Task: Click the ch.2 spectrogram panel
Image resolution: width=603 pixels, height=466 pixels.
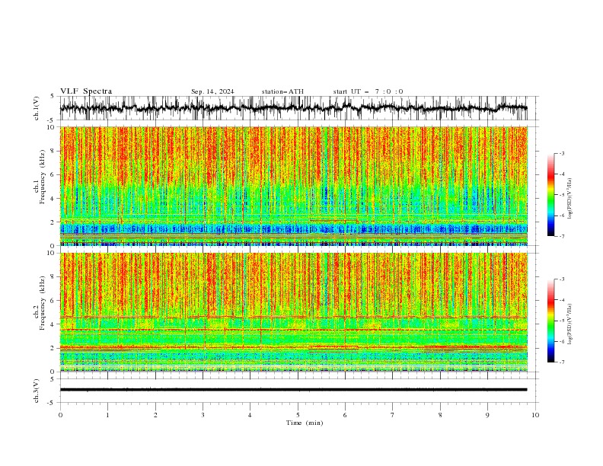Action: pyautogui.click(x=293, y=312)
